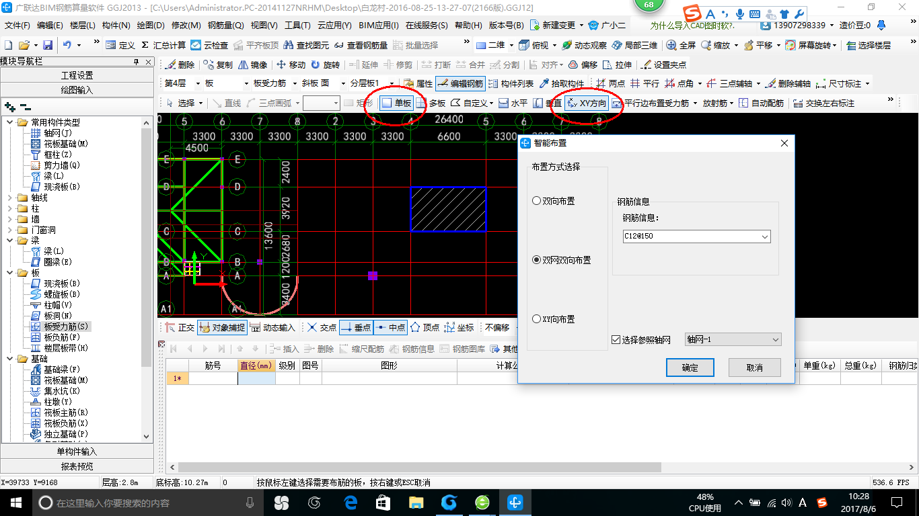Image resolution: width=919 pixels, height=516 pixels.
Task: Open 楼层(L) menu
Action: [x=83, y=26]
